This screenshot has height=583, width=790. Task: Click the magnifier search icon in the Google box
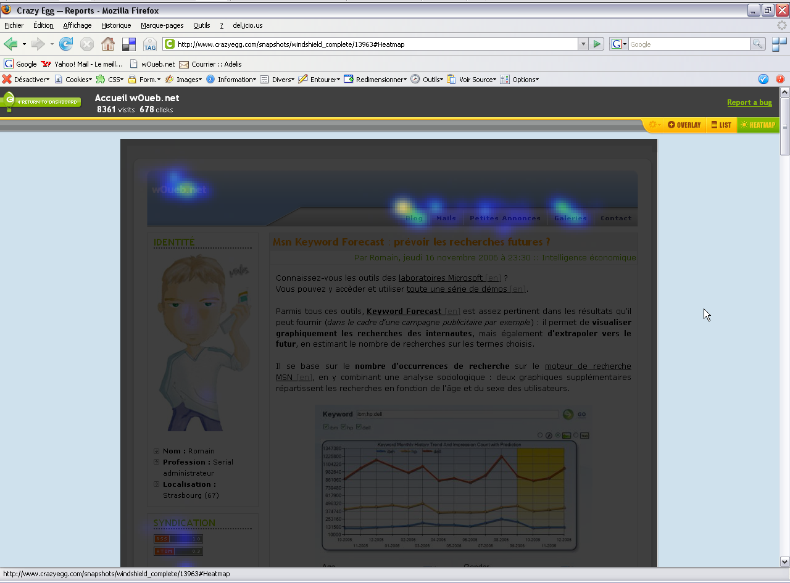(758, 44)
